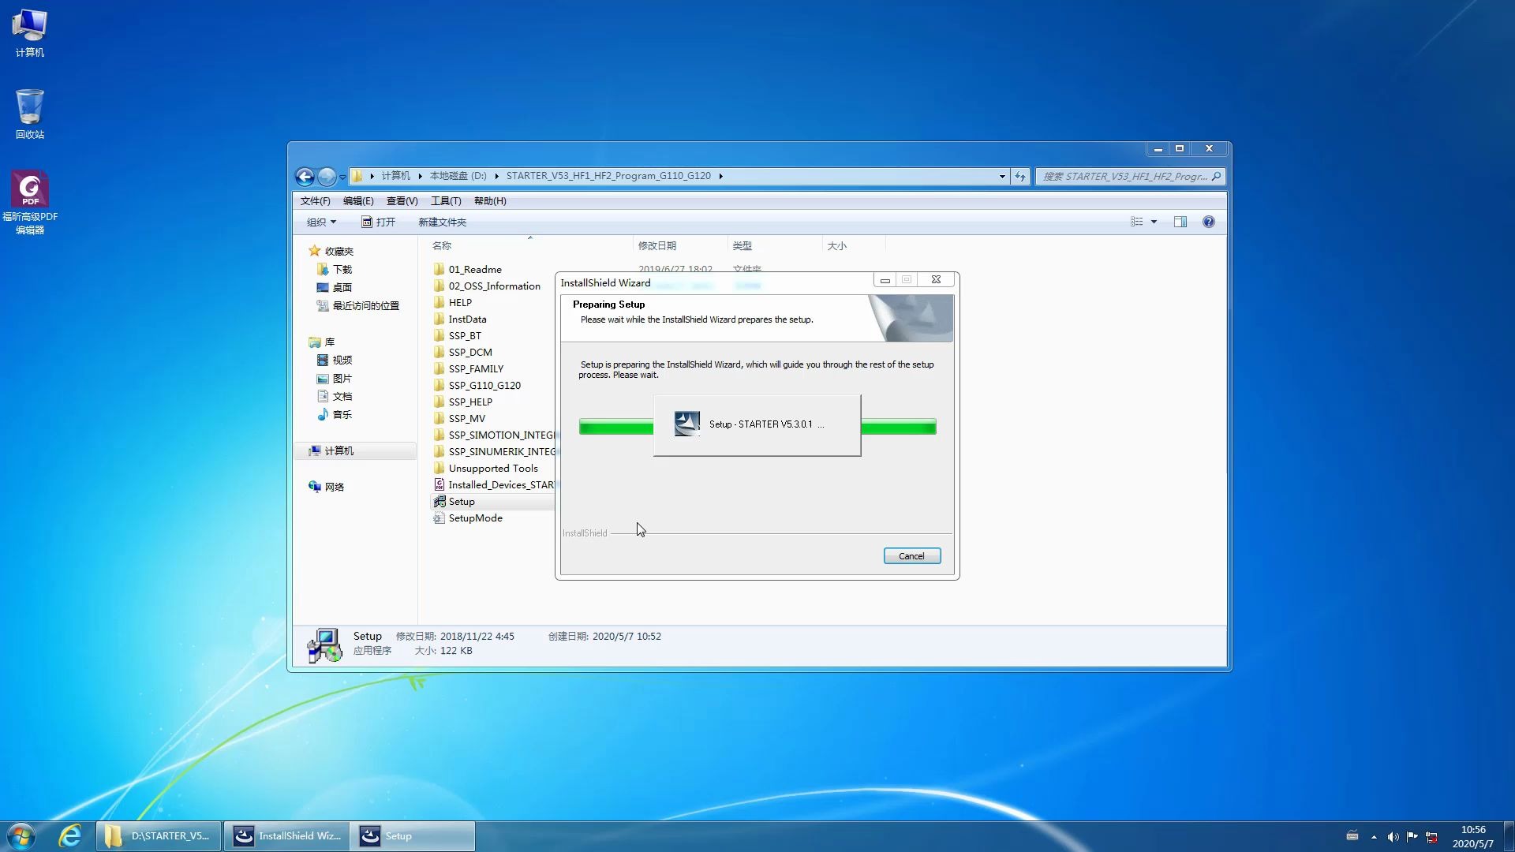Image resolution: width=1515 pixels, height=852 pixels.
Task: Sort by the 修改日期 column header
Action: pos(679,245)
